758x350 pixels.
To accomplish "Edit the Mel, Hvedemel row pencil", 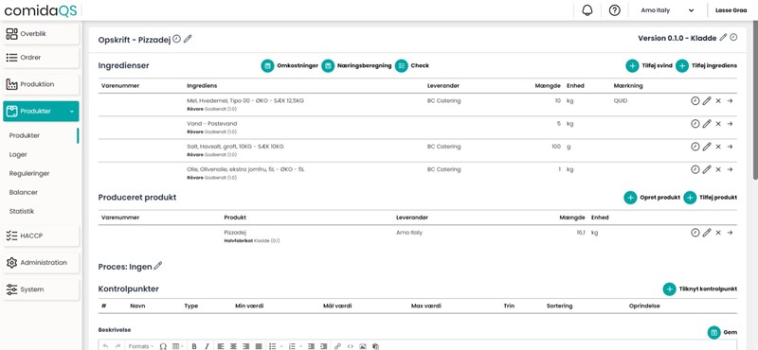I will [707, 101].
